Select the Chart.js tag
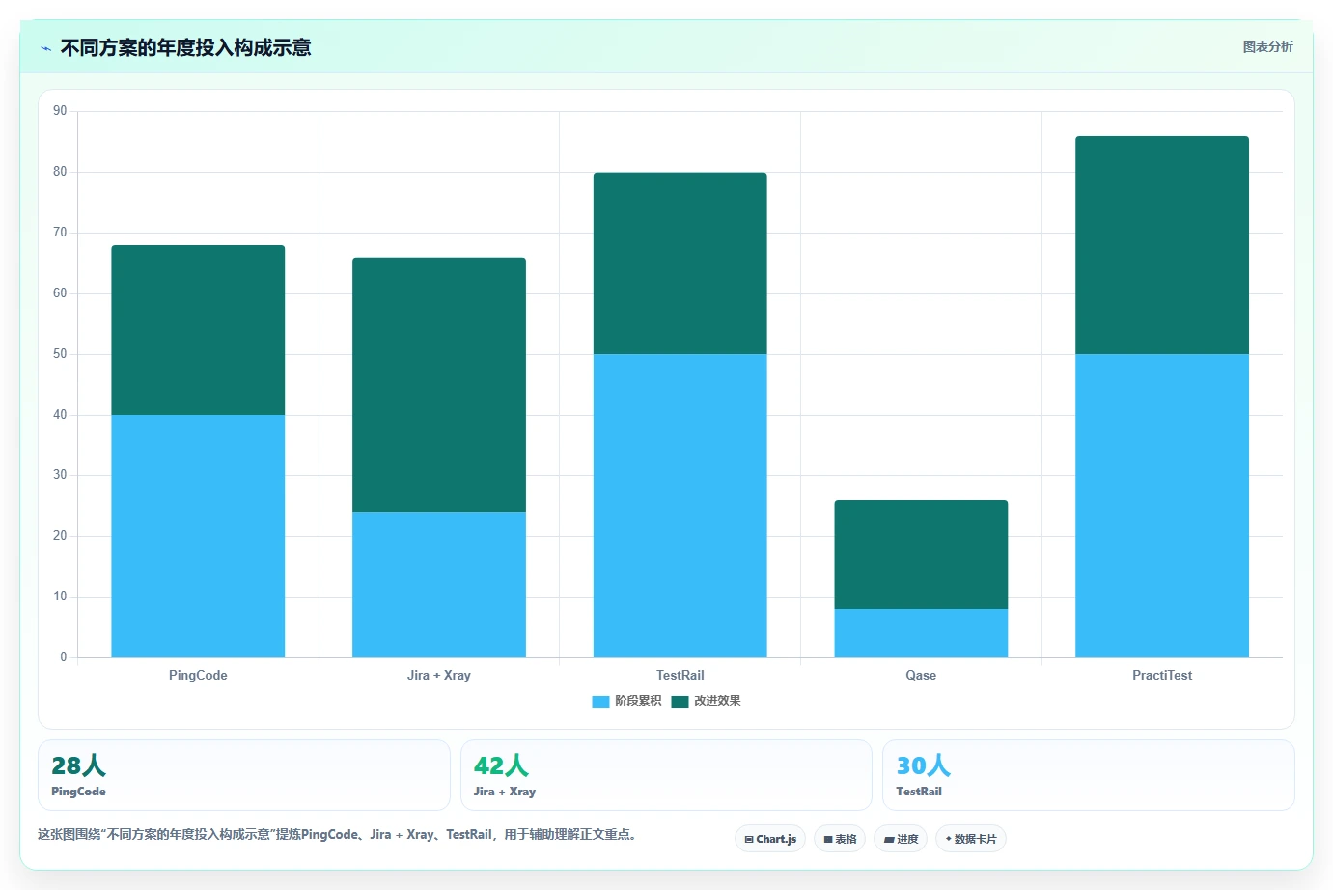1333x890 pixels. [x=770, y=839]
